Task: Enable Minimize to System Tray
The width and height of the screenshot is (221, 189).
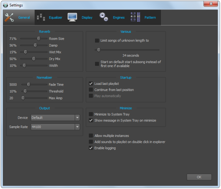Action: coord(91,114)
